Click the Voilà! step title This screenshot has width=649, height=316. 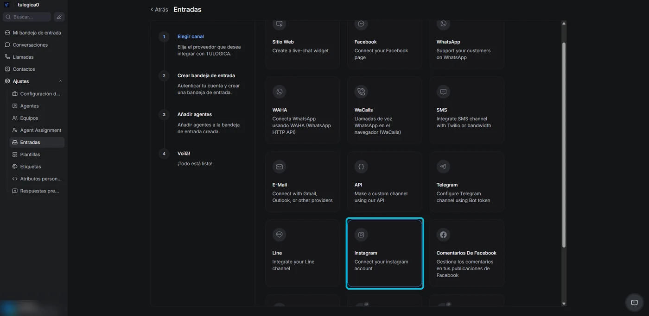(x=184, y=153)
